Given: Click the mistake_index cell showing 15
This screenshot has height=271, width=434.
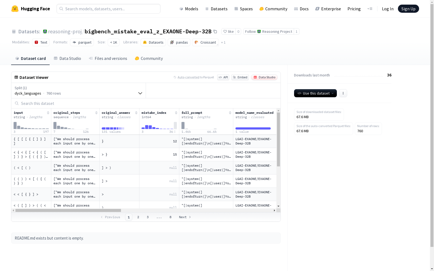Looking at the screenshot, I should pos(159,154).
